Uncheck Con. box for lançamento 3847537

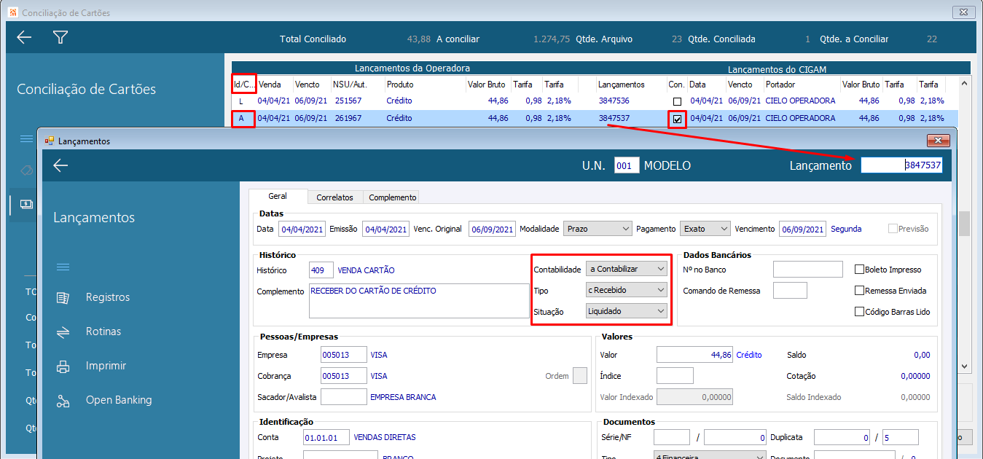coord(678,119)
